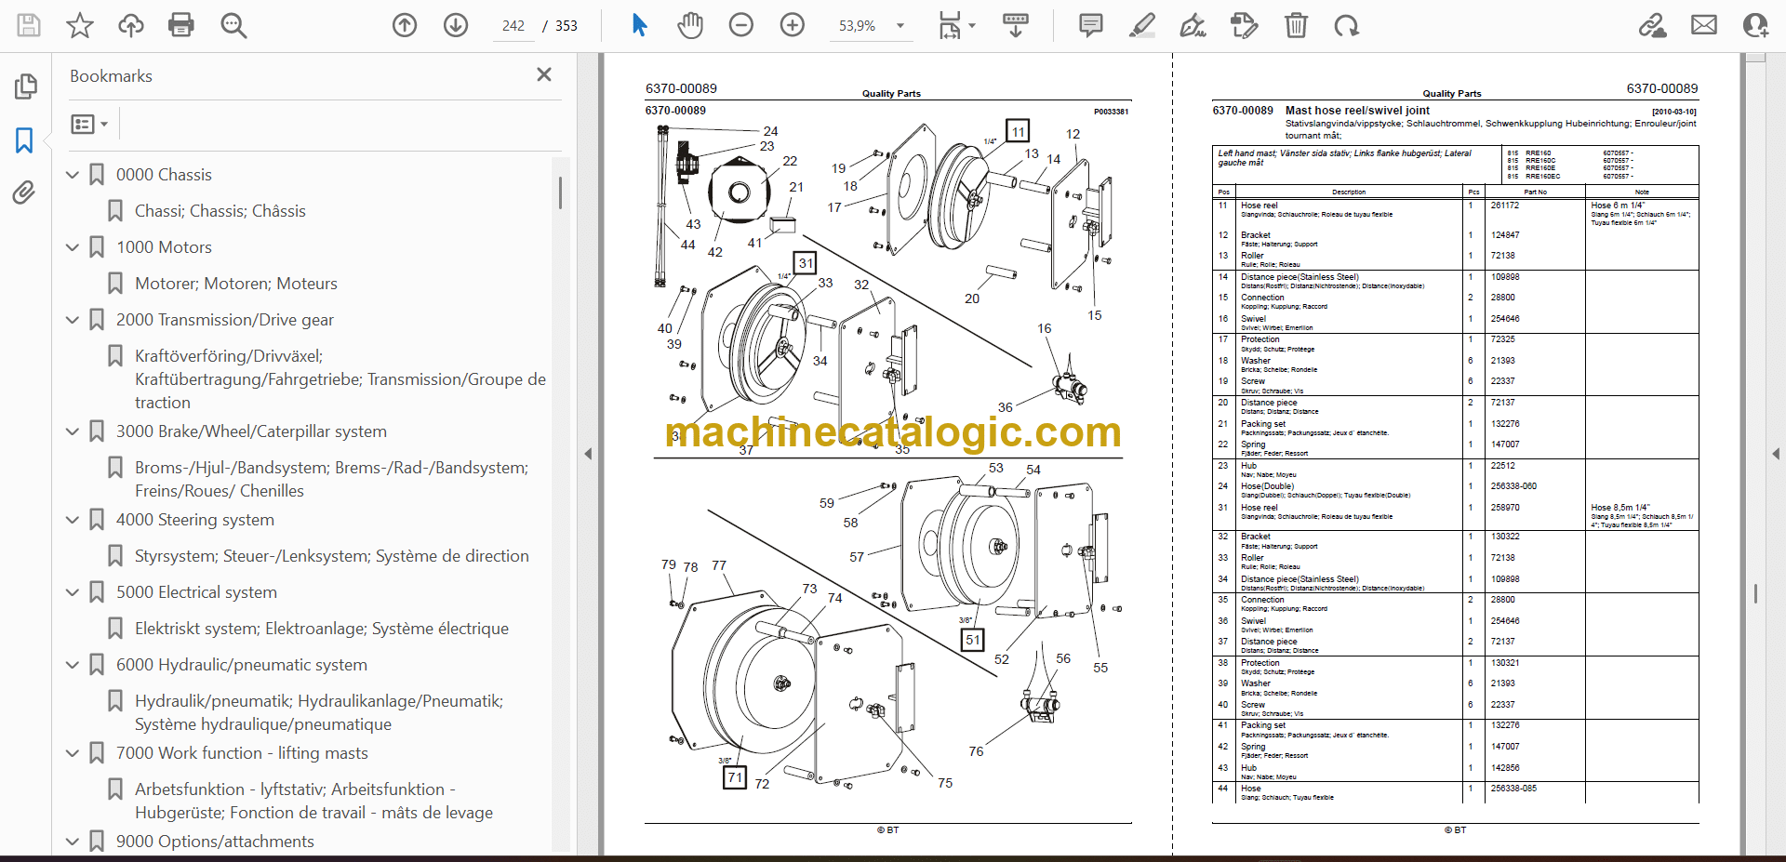1786x862 pixels.
Task: Select the highlight text pen tool
Action: [1142, 25]
